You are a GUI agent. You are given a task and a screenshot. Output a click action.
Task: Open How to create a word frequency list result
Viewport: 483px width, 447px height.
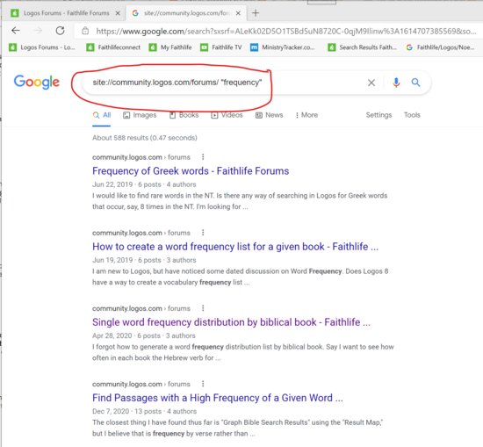click(x=235, y=247)
